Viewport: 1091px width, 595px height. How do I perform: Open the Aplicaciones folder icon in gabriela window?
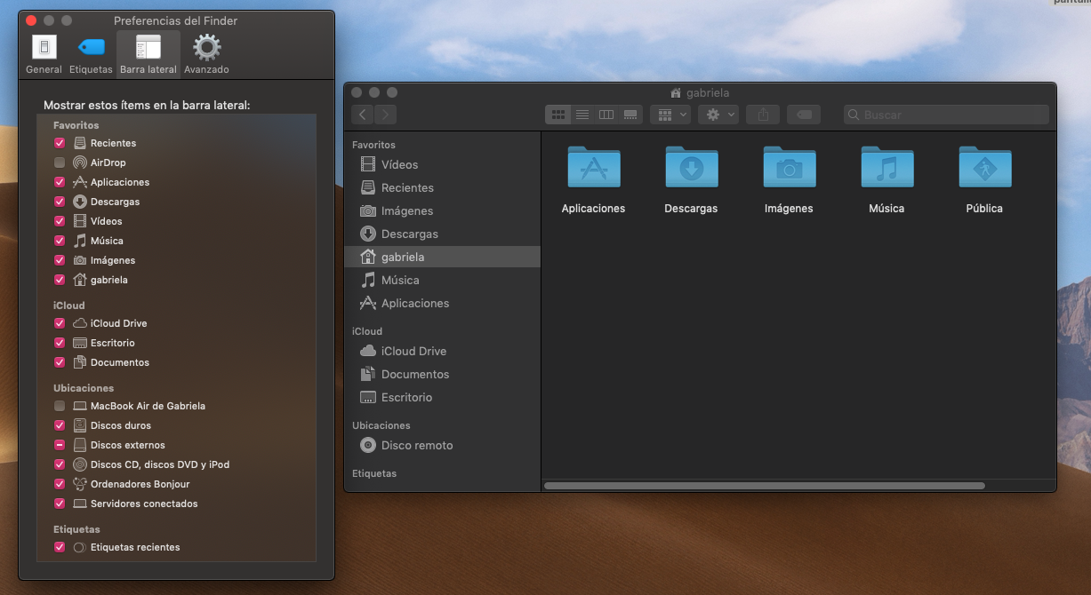(593, 167)
